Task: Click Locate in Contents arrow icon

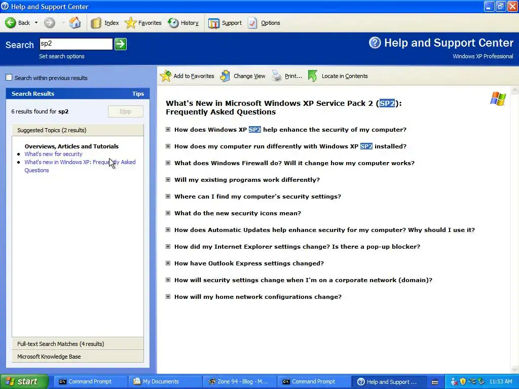Action: 312,76
